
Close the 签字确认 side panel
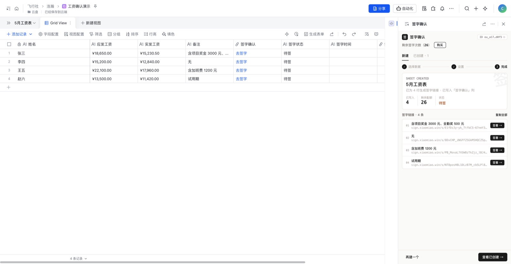click(x=503, y=24)
